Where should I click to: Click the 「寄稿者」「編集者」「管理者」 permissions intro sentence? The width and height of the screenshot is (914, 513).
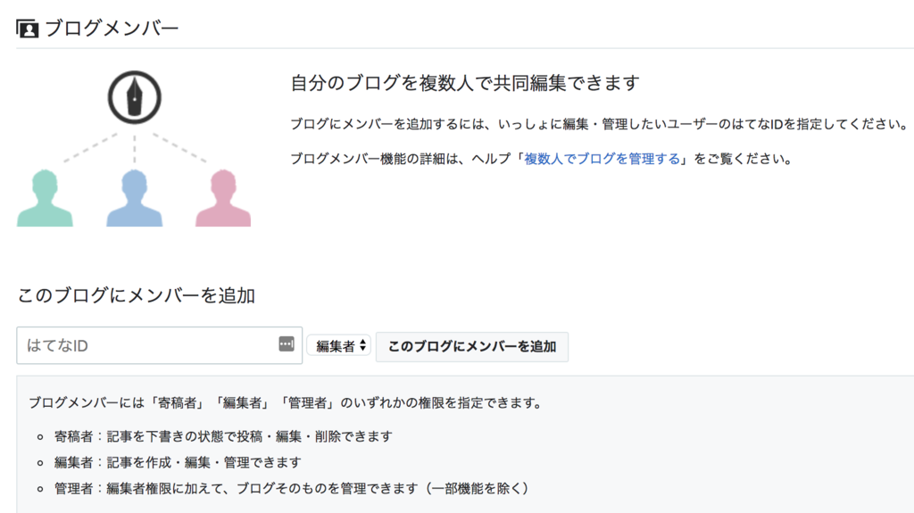tap(286, 403)
